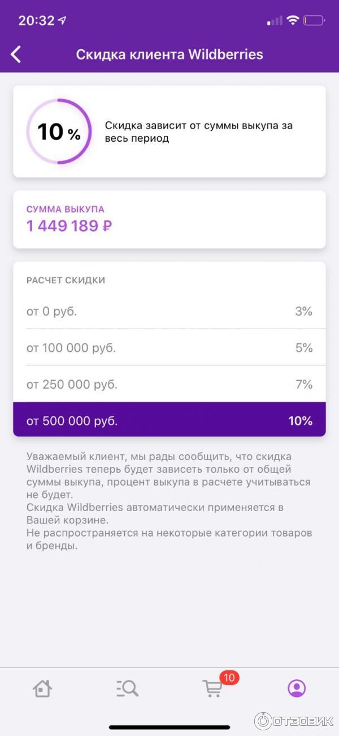Screen dimensions: 339x736
Task: Tap the 10% circular progress ring
Action: [x=59, y=132]
